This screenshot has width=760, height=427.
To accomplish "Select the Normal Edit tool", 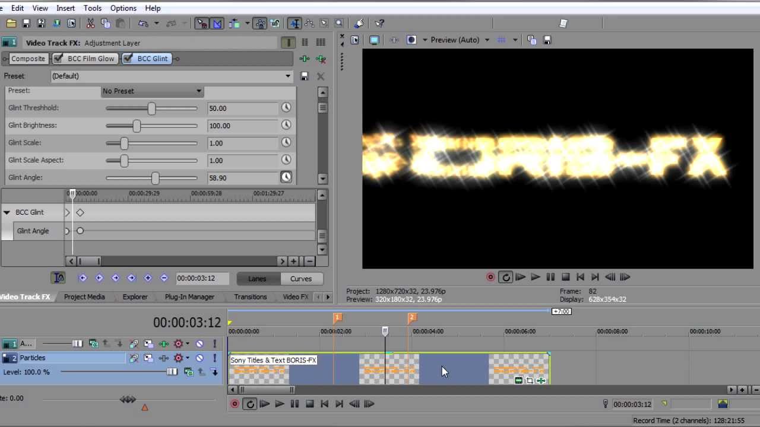I will [x=294, y=24].
